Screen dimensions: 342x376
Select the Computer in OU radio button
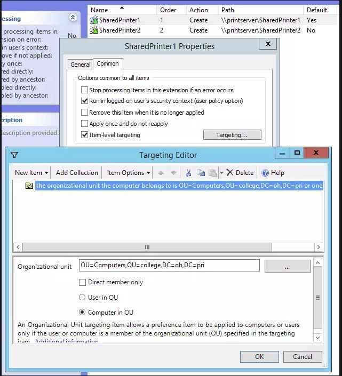[x=82, y=312]
